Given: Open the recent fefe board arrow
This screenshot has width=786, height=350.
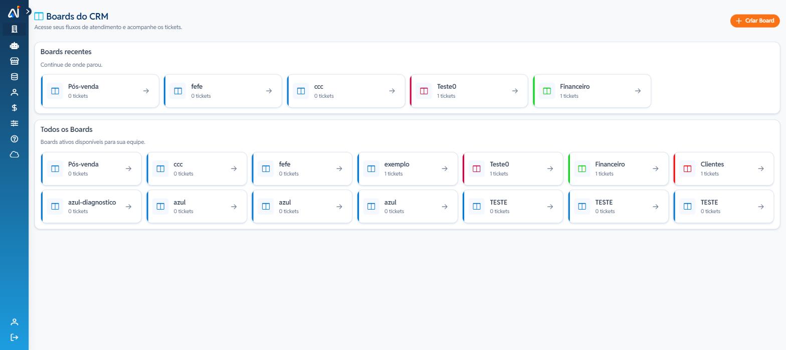Looking at the screenshot, I should (269, 91).
